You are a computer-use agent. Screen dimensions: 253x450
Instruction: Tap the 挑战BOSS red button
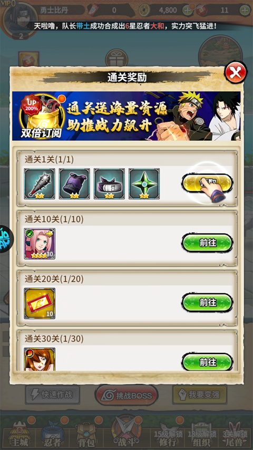pos(126,395)
